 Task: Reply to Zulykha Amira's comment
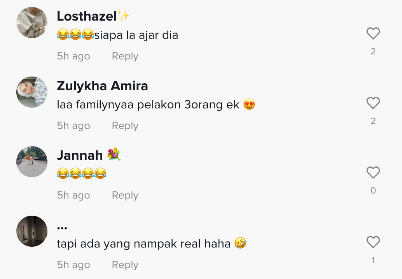pos(125,126)
